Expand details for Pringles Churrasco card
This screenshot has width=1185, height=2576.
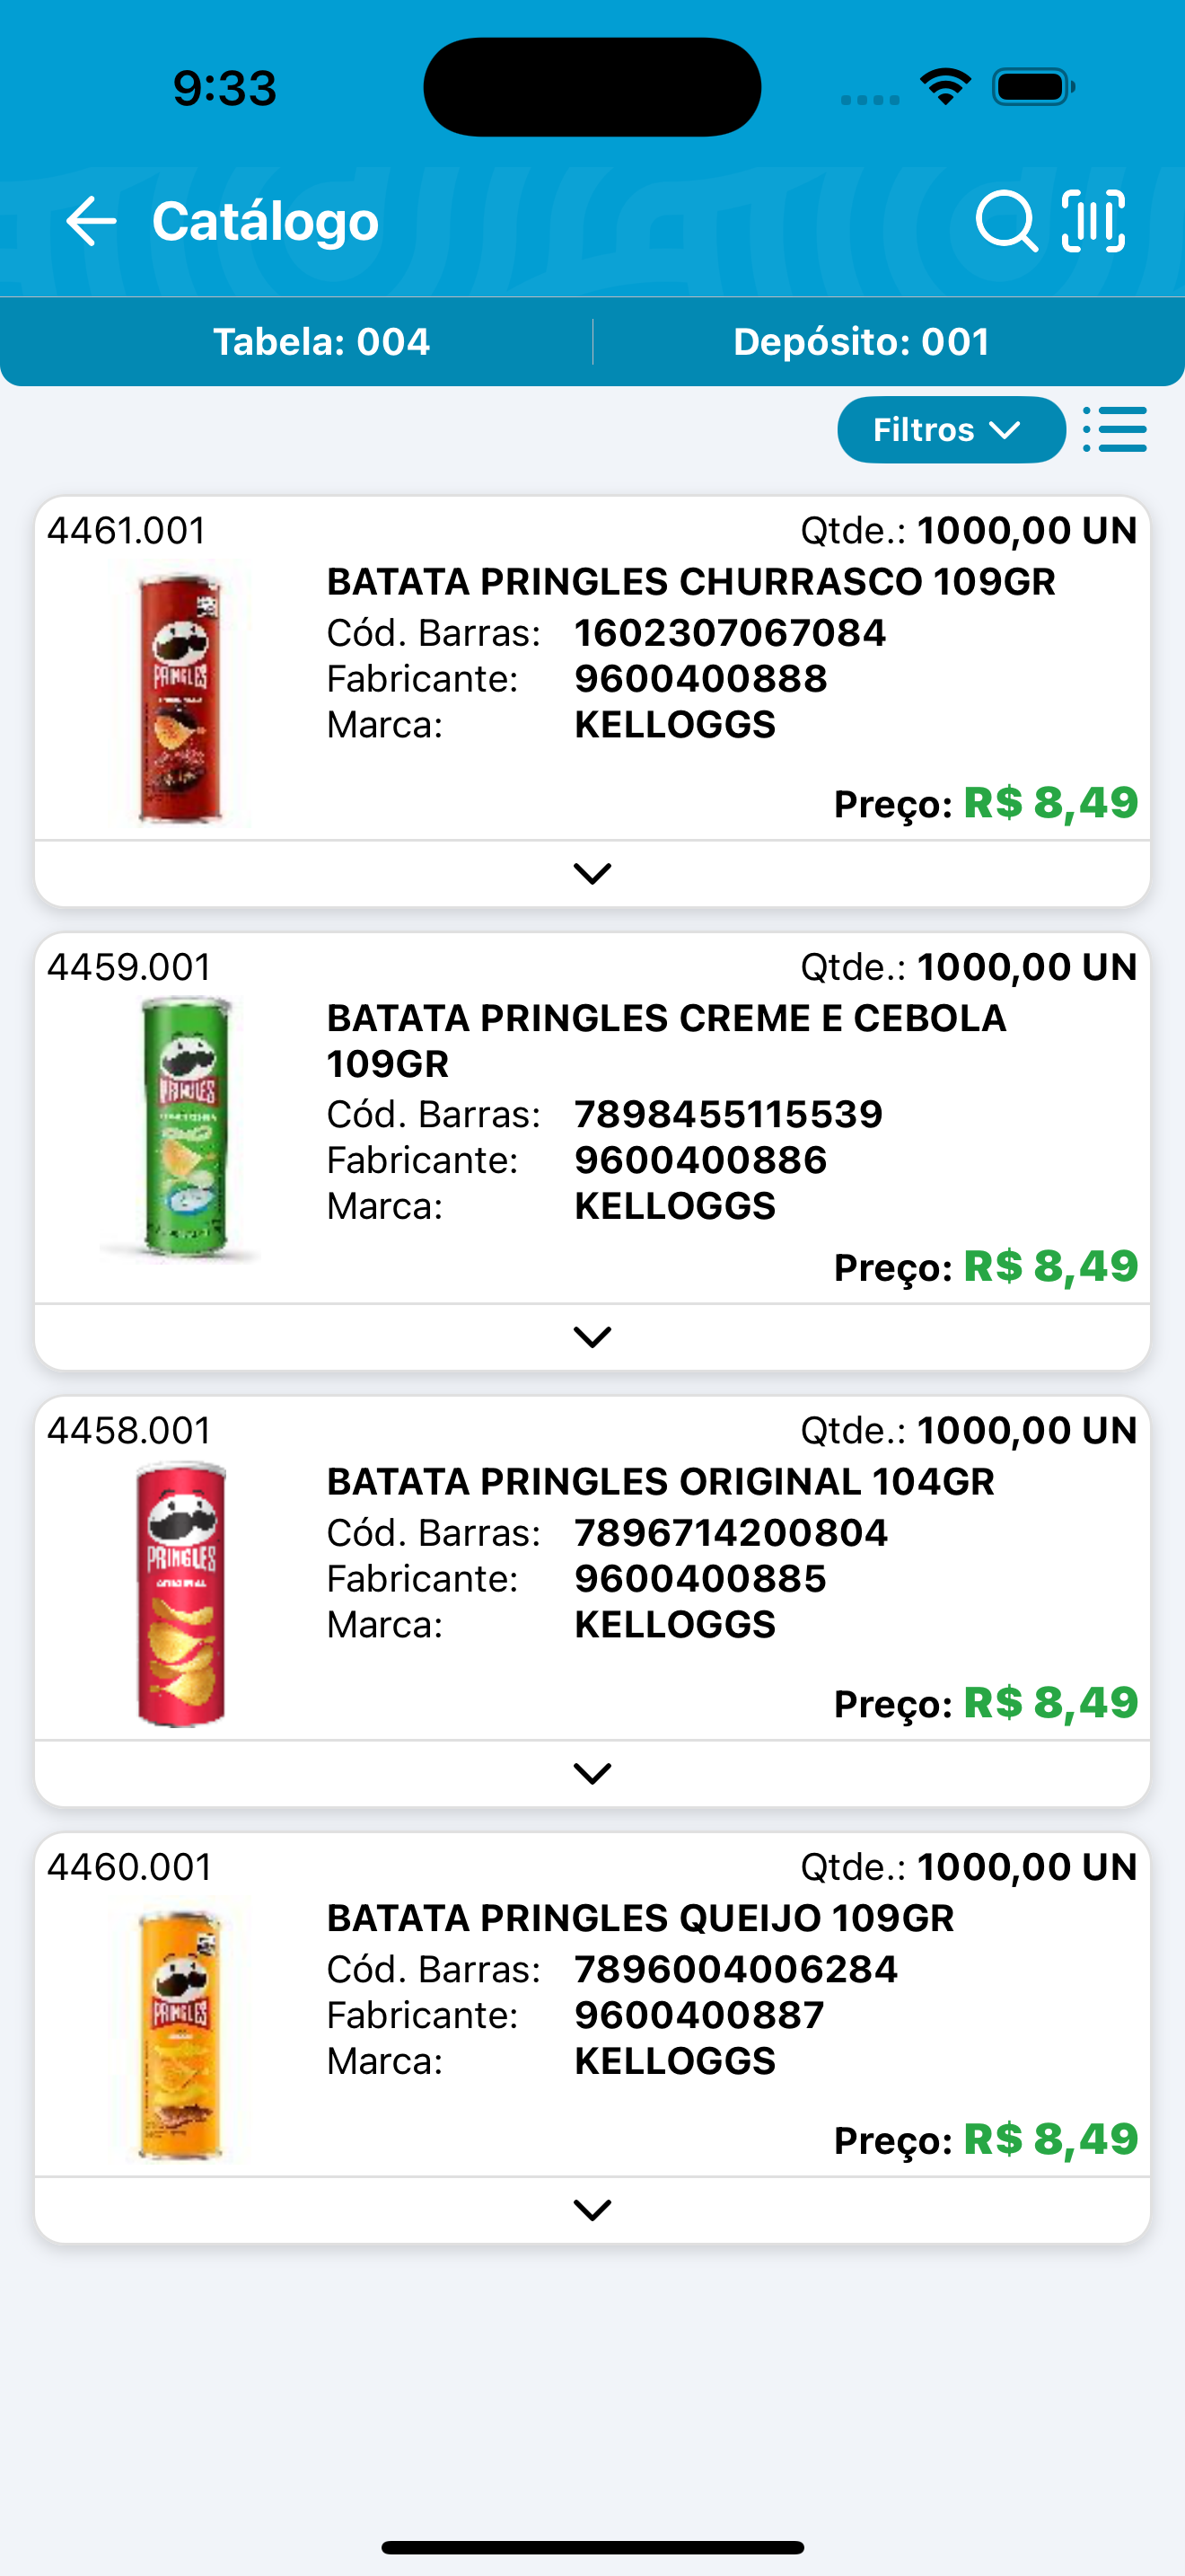click(592, 874)
